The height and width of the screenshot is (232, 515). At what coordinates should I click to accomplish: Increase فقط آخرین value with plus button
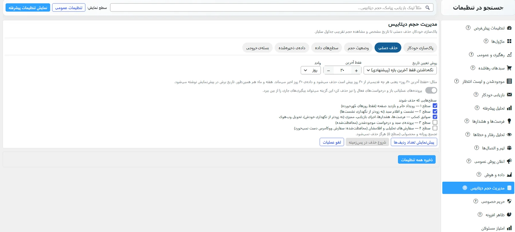[356, 70]
